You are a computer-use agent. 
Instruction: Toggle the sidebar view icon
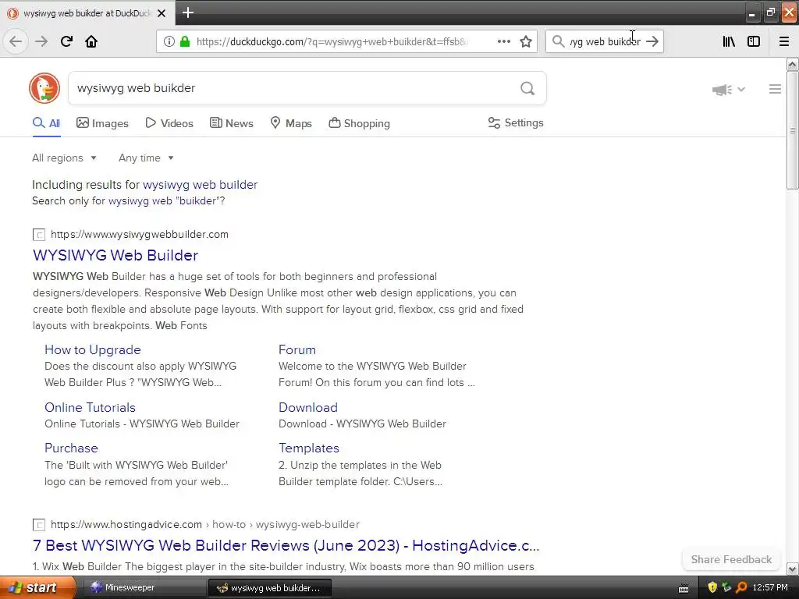[x=754, y=41]
